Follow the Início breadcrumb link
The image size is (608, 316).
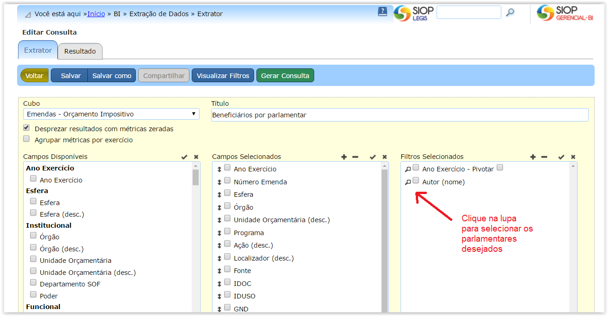(x=96, y=14)
